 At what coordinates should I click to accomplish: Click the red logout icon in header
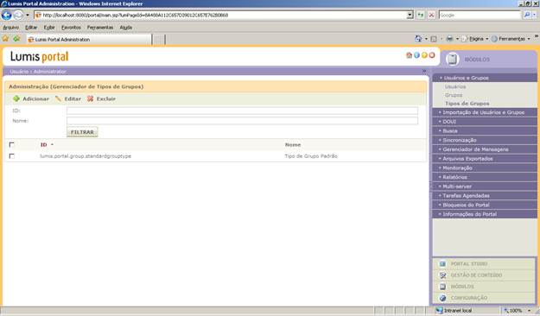432,55
